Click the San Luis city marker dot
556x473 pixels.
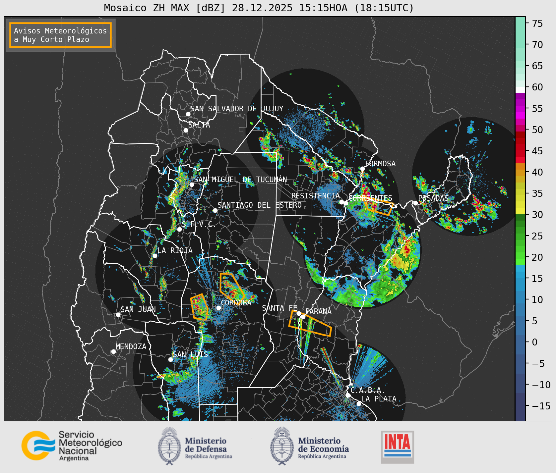170,359
